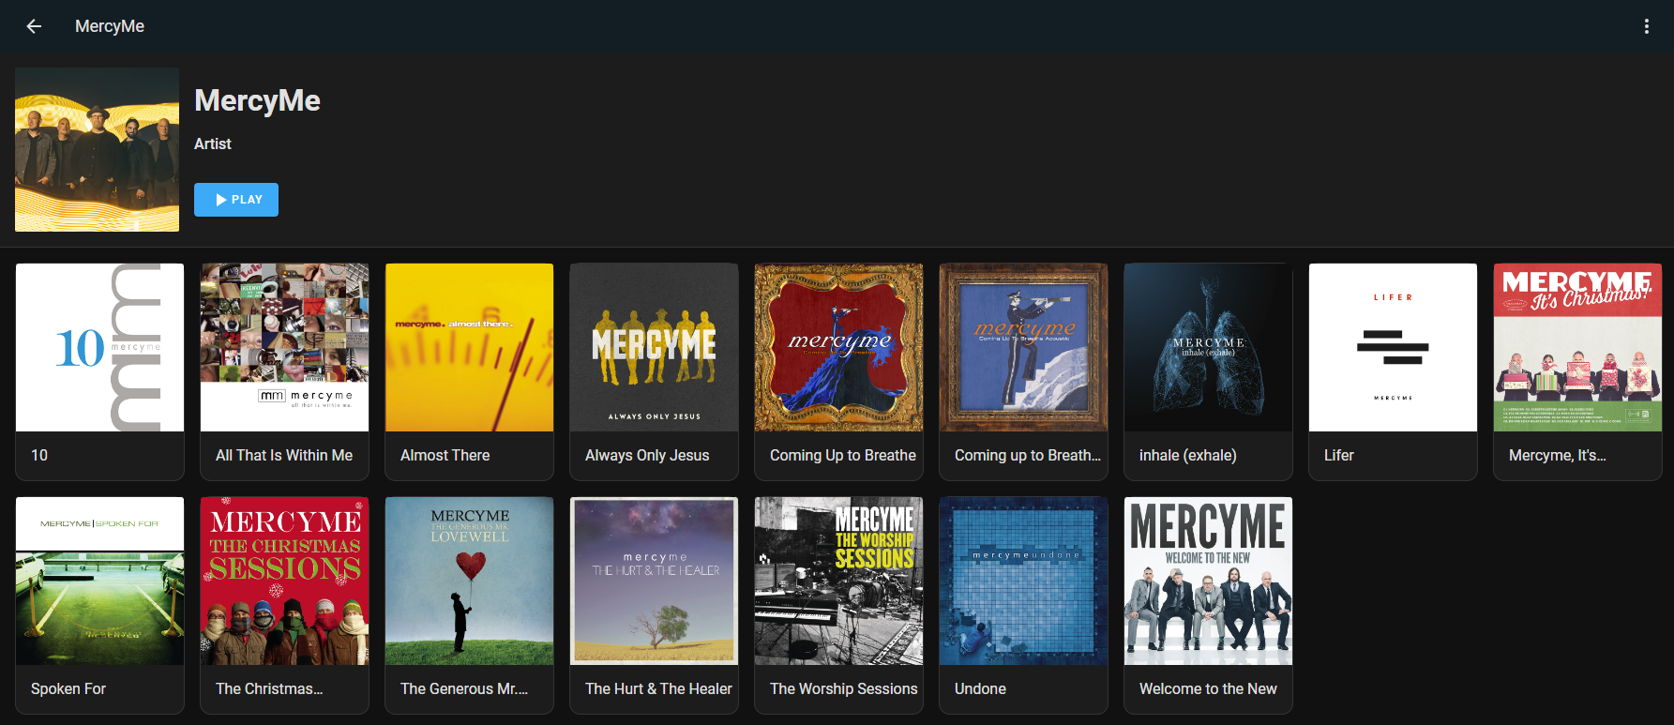The image size is (1674, 725).
Task: Select the 'The Generous Mr....' title
Action: coord(464,688)
